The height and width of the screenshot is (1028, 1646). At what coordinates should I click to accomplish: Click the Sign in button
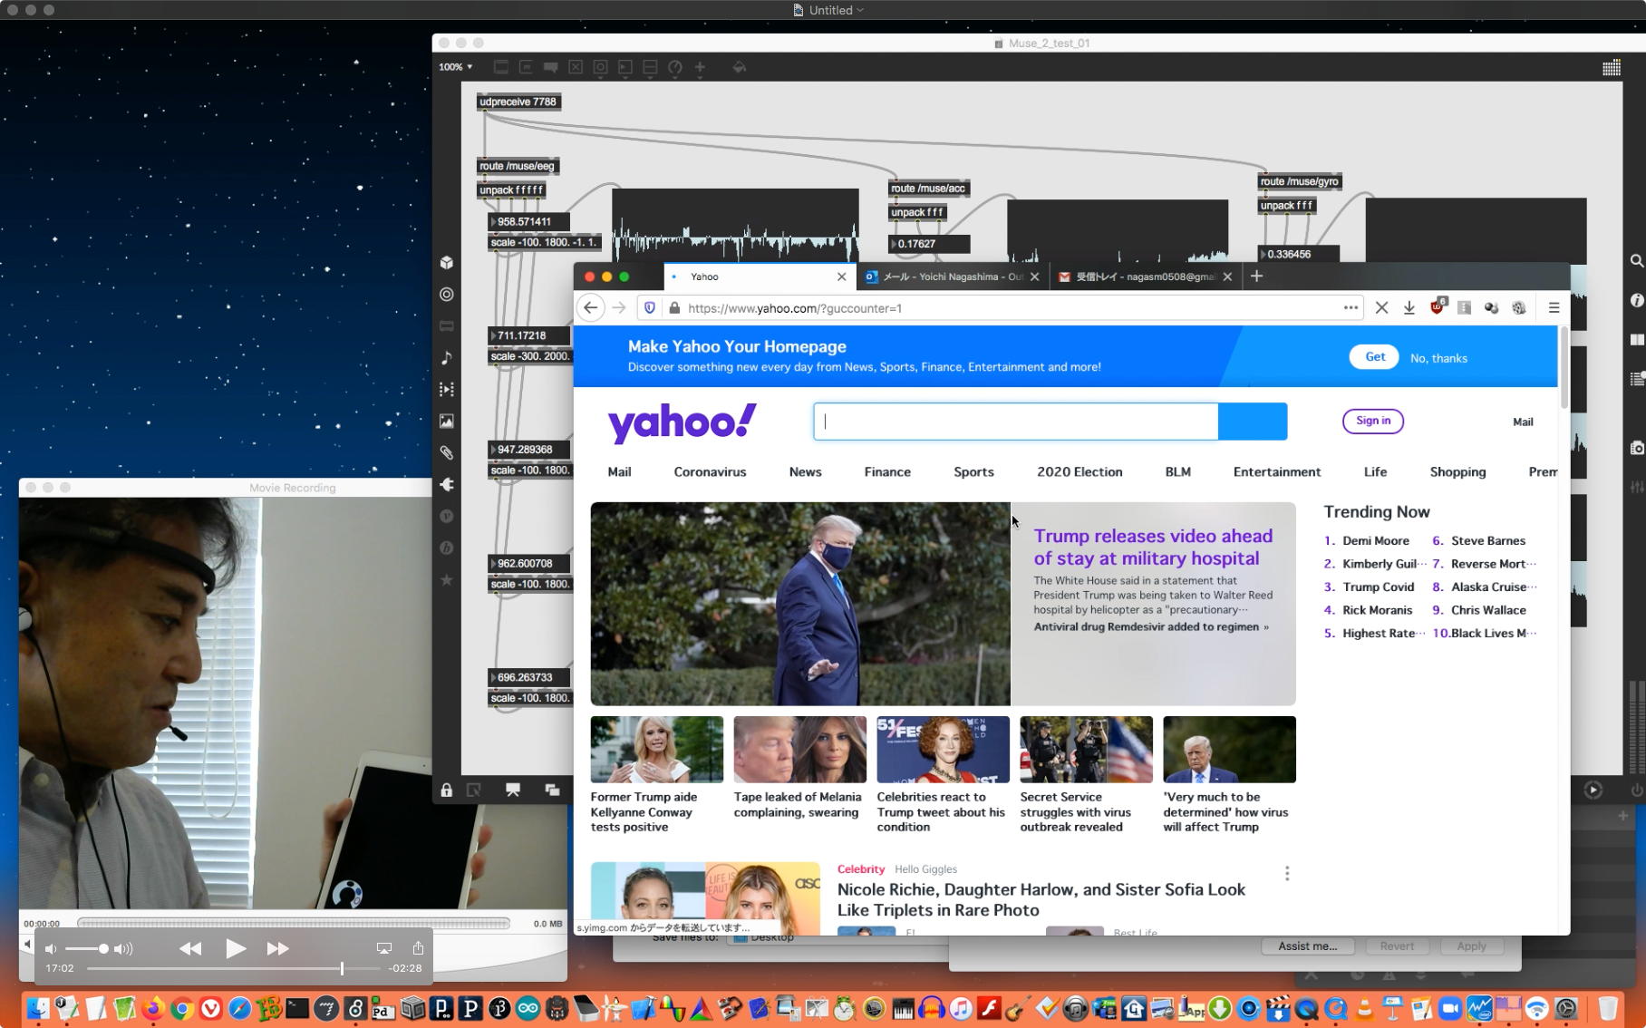tap(1373, 421)
